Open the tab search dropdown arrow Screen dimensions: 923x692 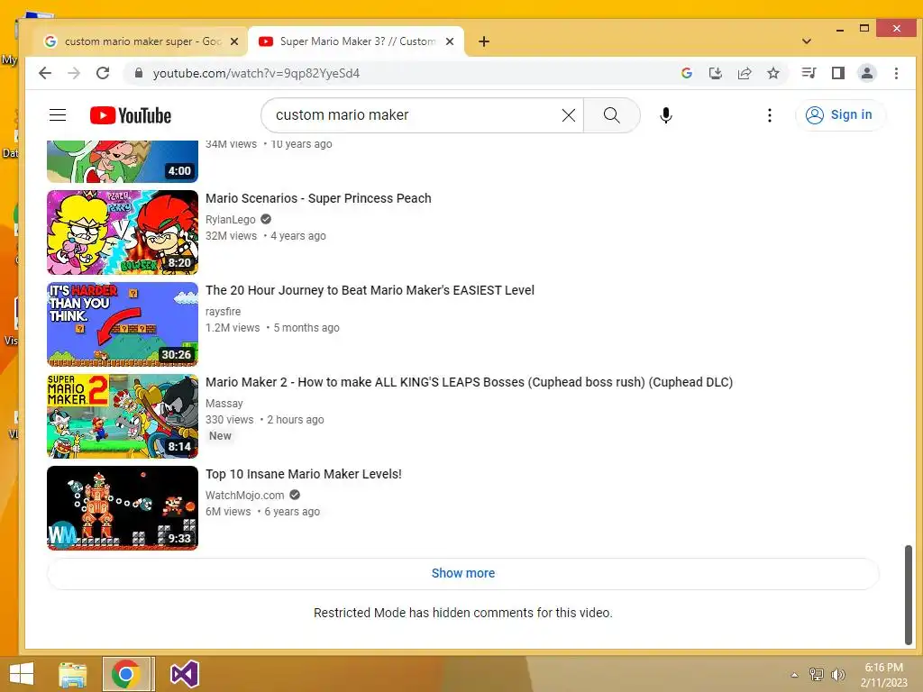807,41
